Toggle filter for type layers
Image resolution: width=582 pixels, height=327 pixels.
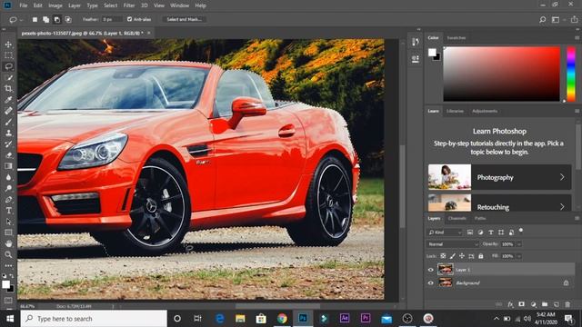coord(491,233)
